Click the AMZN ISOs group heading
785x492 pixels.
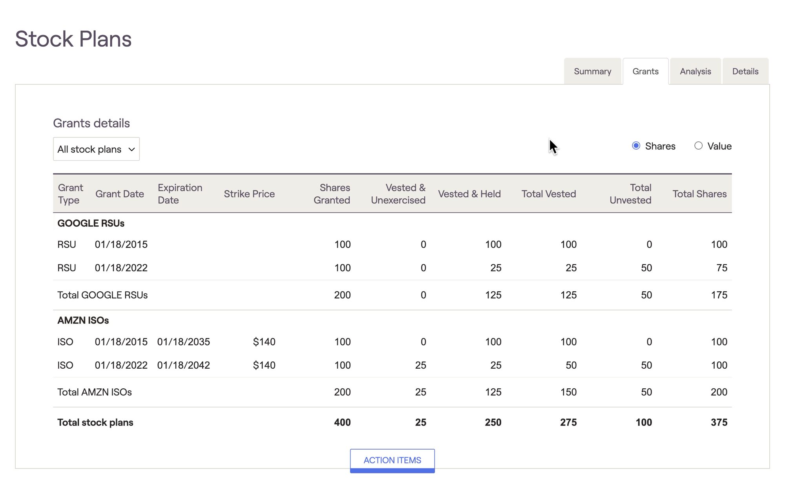click(83, 320)
